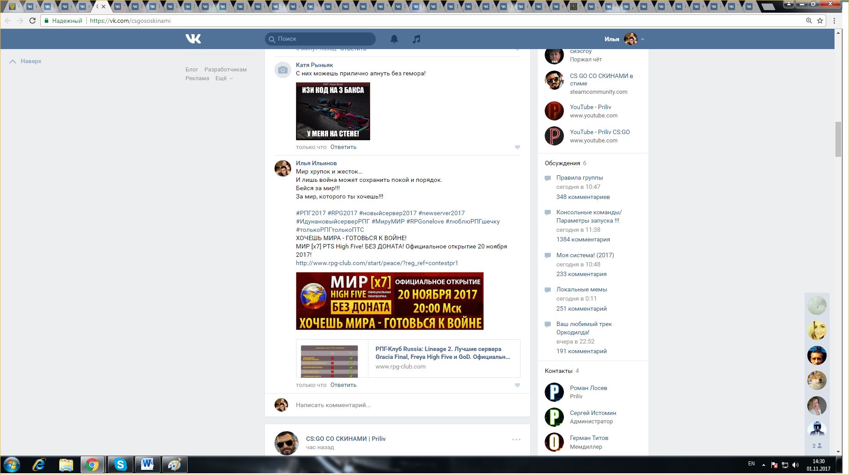This screenshot has width=849, height=475.
Task: Open Катя Рыньяк's profile name
Action: pyautogui.click(x=314, y=65)
